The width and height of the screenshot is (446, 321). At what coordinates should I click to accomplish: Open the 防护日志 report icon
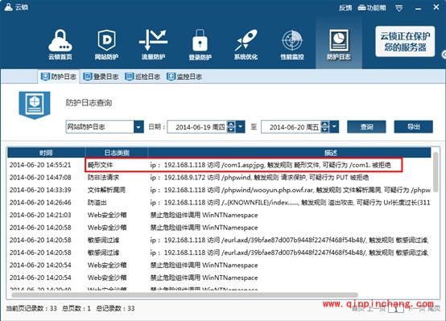point(338,44)
